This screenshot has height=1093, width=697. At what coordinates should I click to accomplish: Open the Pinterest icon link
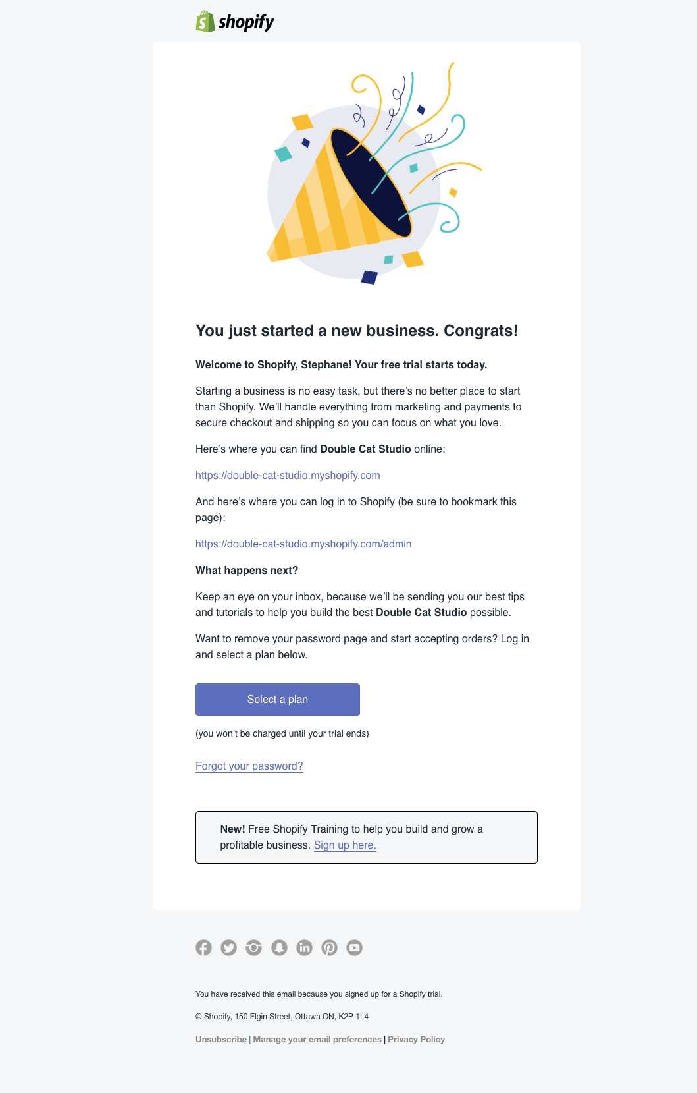pos(329,947)
